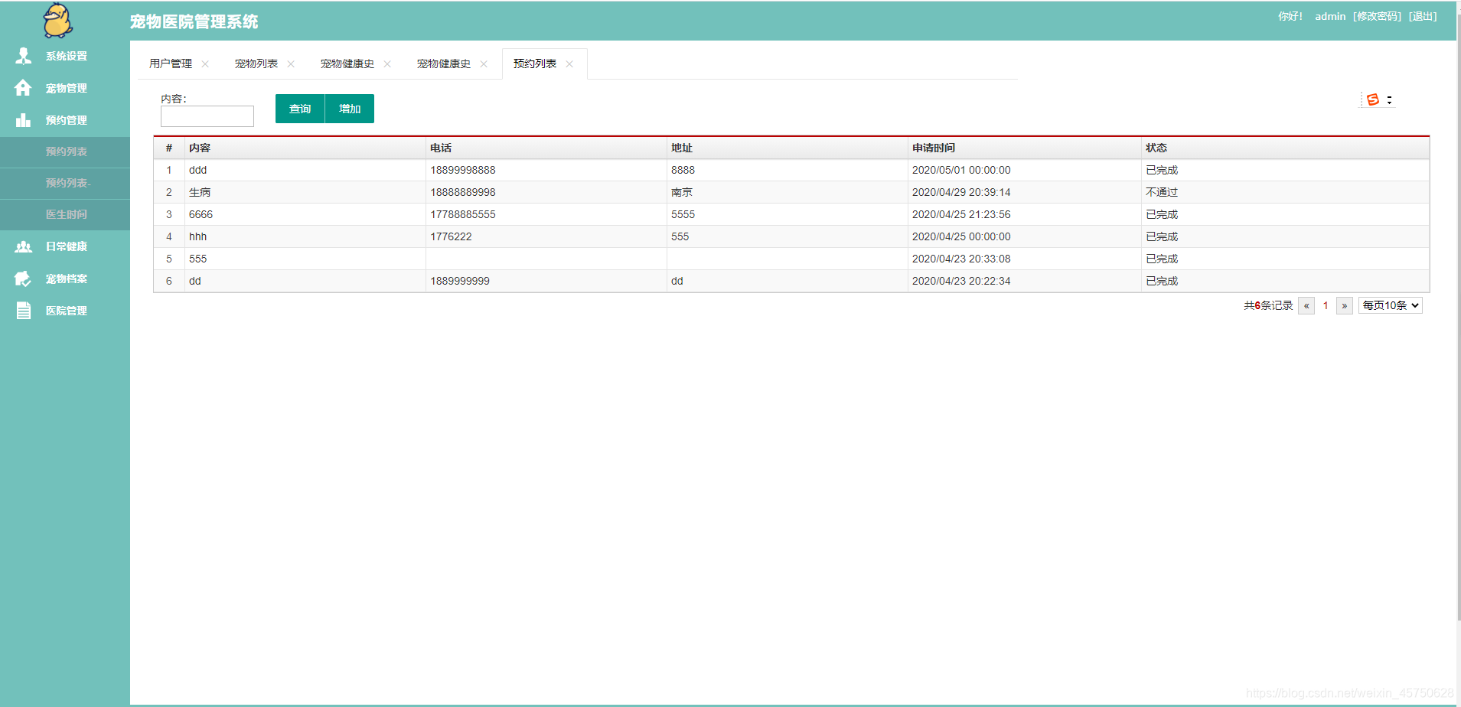
Task: Select the row with content ddd
Action: click(791, 170)
